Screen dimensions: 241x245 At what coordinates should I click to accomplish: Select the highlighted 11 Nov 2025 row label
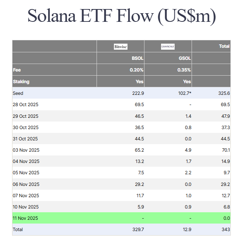pyautogui.click(x=26, y=218)
